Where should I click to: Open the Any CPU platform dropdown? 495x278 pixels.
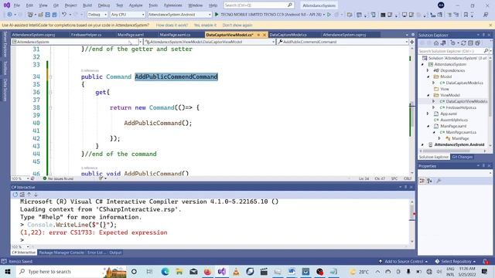point(128,15)
